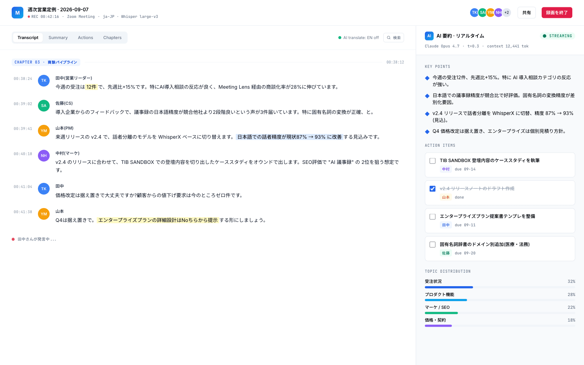Click the NH participant avatar in header
Viewport: 584px width, 365px height.
(x=499, y=12)
